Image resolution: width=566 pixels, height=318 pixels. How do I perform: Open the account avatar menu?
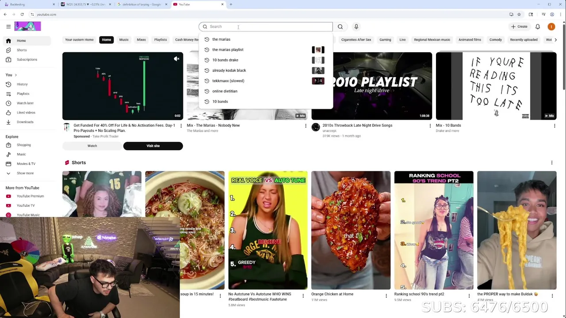point(551,26)
